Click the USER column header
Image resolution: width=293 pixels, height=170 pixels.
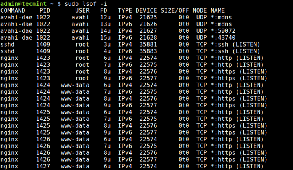pos(82,10)
